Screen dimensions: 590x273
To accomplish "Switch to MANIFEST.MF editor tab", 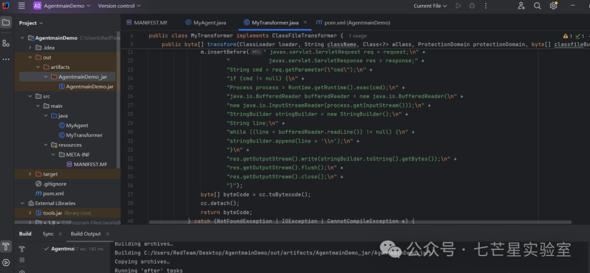I will pos(147,22).
